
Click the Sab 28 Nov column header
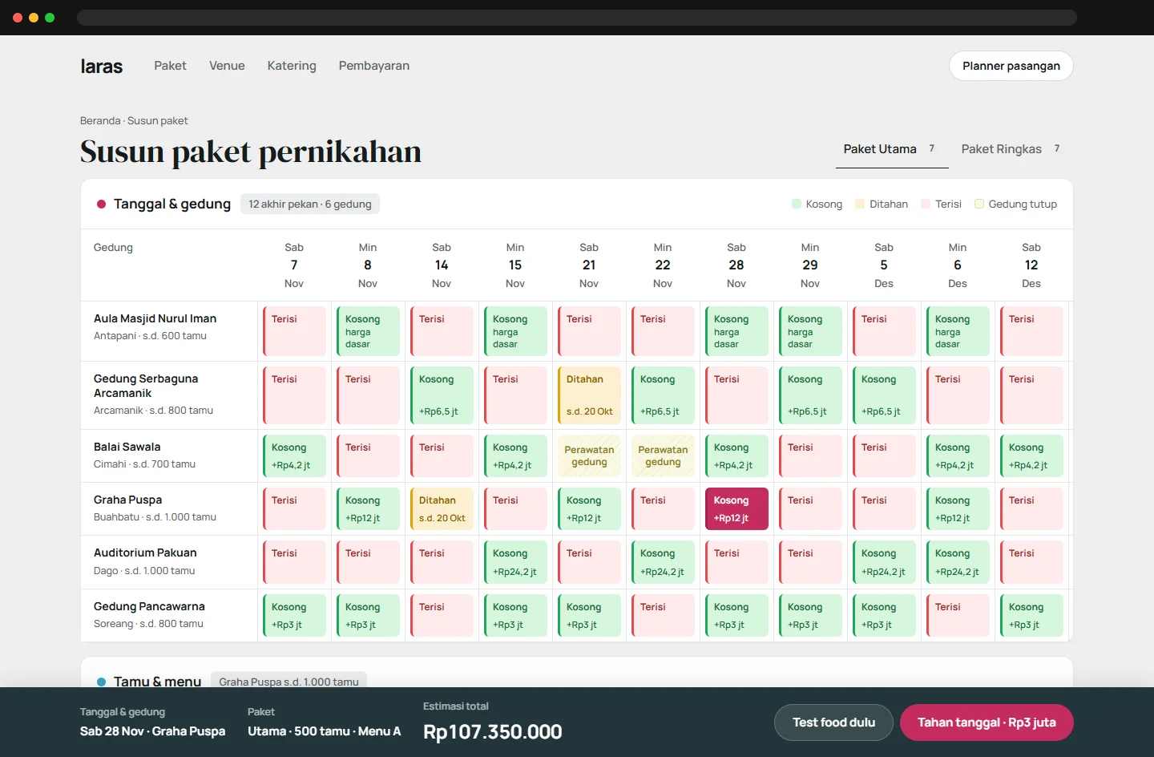coord(736,265)
